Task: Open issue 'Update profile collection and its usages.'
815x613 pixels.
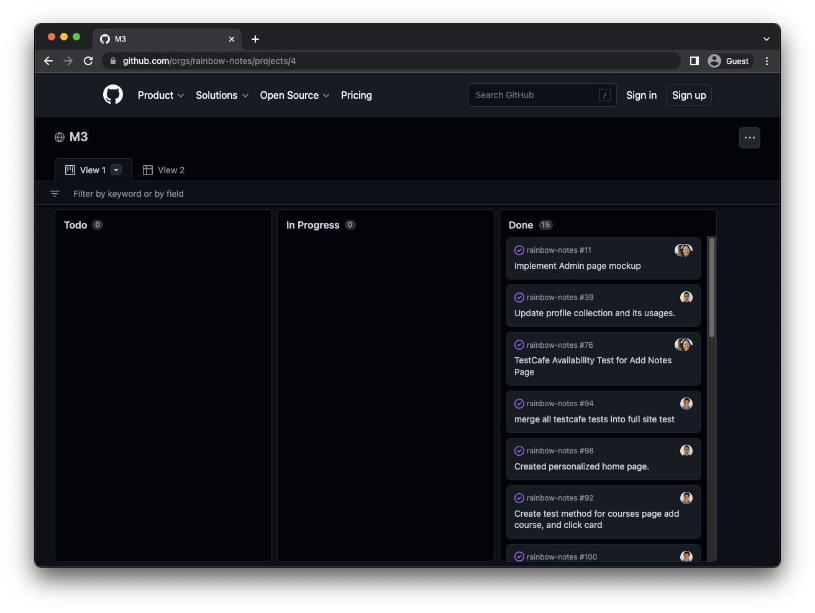Action: [594, 313]
